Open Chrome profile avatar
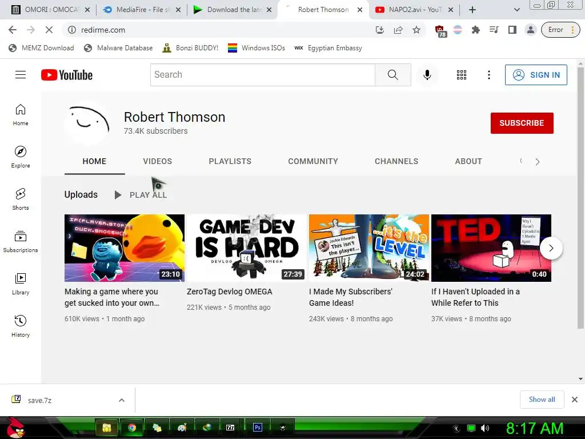The height and width of the screenshot is (439, 585). (530, 30)
